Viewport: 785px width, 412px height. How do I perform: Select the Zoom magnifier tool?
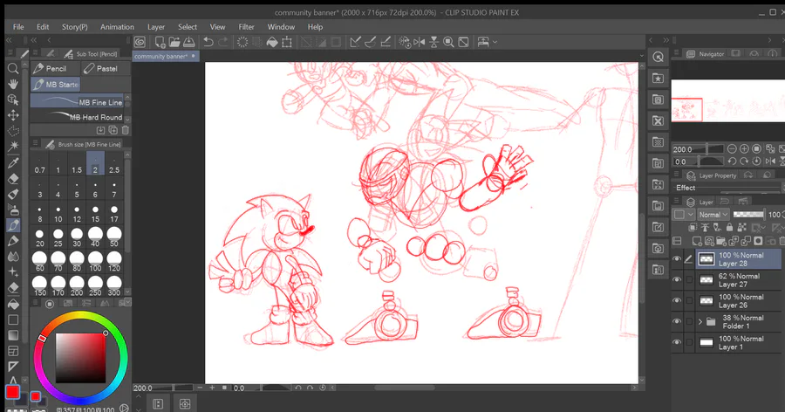point(13,68)
